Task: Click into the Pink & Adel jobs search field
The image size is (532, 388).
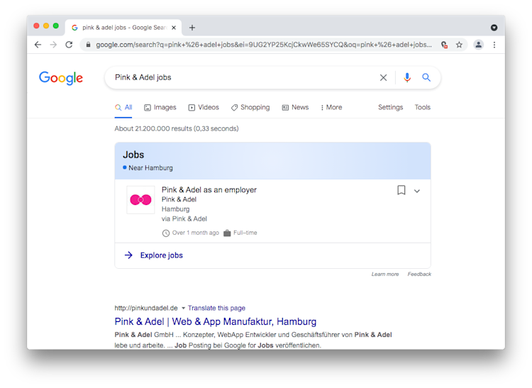Action: tap(244, 77)
